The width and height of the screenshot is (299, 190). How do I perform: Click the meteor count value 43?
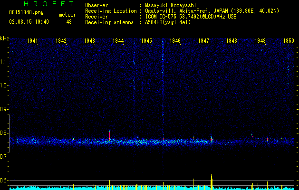(x=69, y=22)
